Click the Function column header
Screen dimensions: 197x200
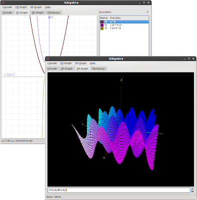[128, 18]
